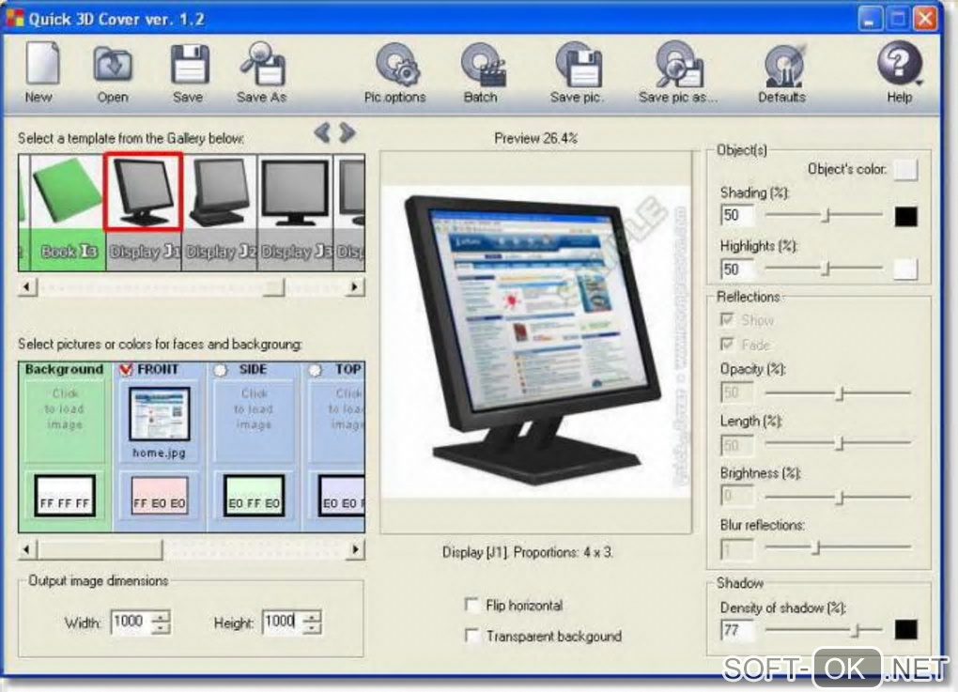Toggle the Reflections Show checkbox
Screen dimensions: 958x692
727,319
